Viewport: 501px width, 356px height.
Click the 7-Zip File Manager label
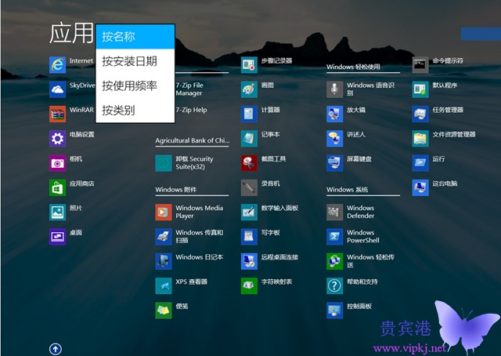pyautogui.click(x=189, y=89)
